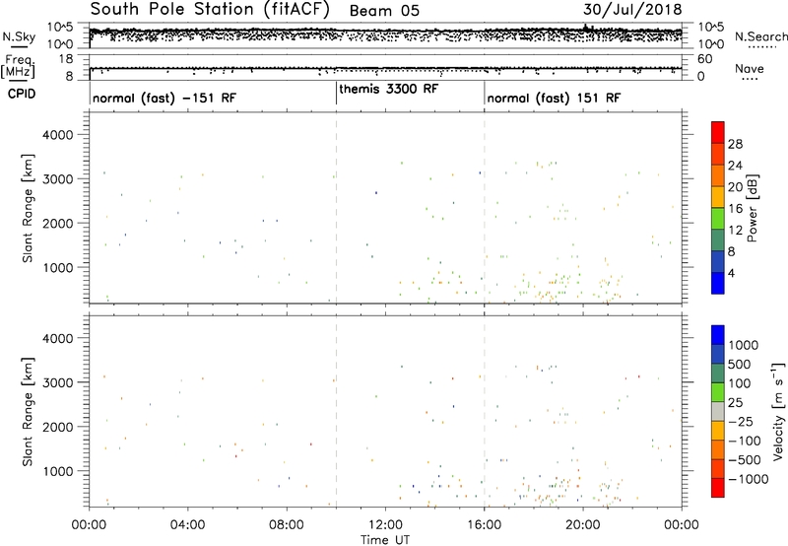Click the '28' Power colorbar tick label
788x546 pixels.
point(735,144)
